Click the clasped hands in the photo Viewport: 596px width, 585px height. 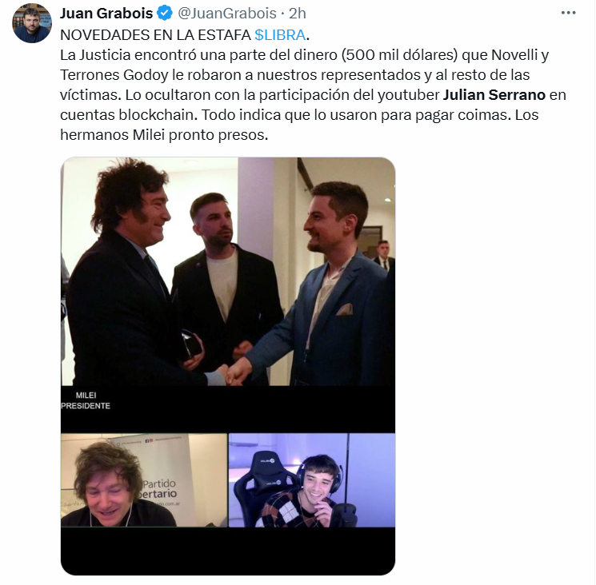click(233, 372)
